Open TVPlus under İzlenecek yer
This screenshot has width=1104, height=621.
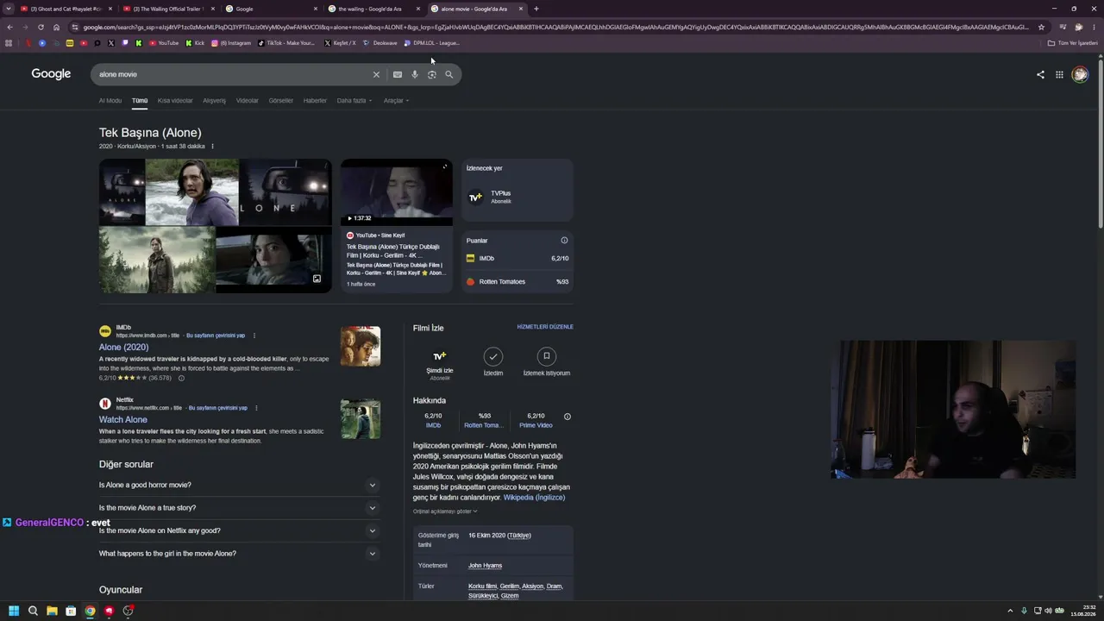[517, 198]
